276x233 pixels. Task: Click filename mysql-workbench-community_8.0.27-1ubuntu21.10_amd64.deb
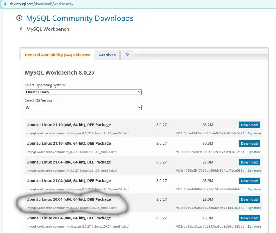coord(72,152)
